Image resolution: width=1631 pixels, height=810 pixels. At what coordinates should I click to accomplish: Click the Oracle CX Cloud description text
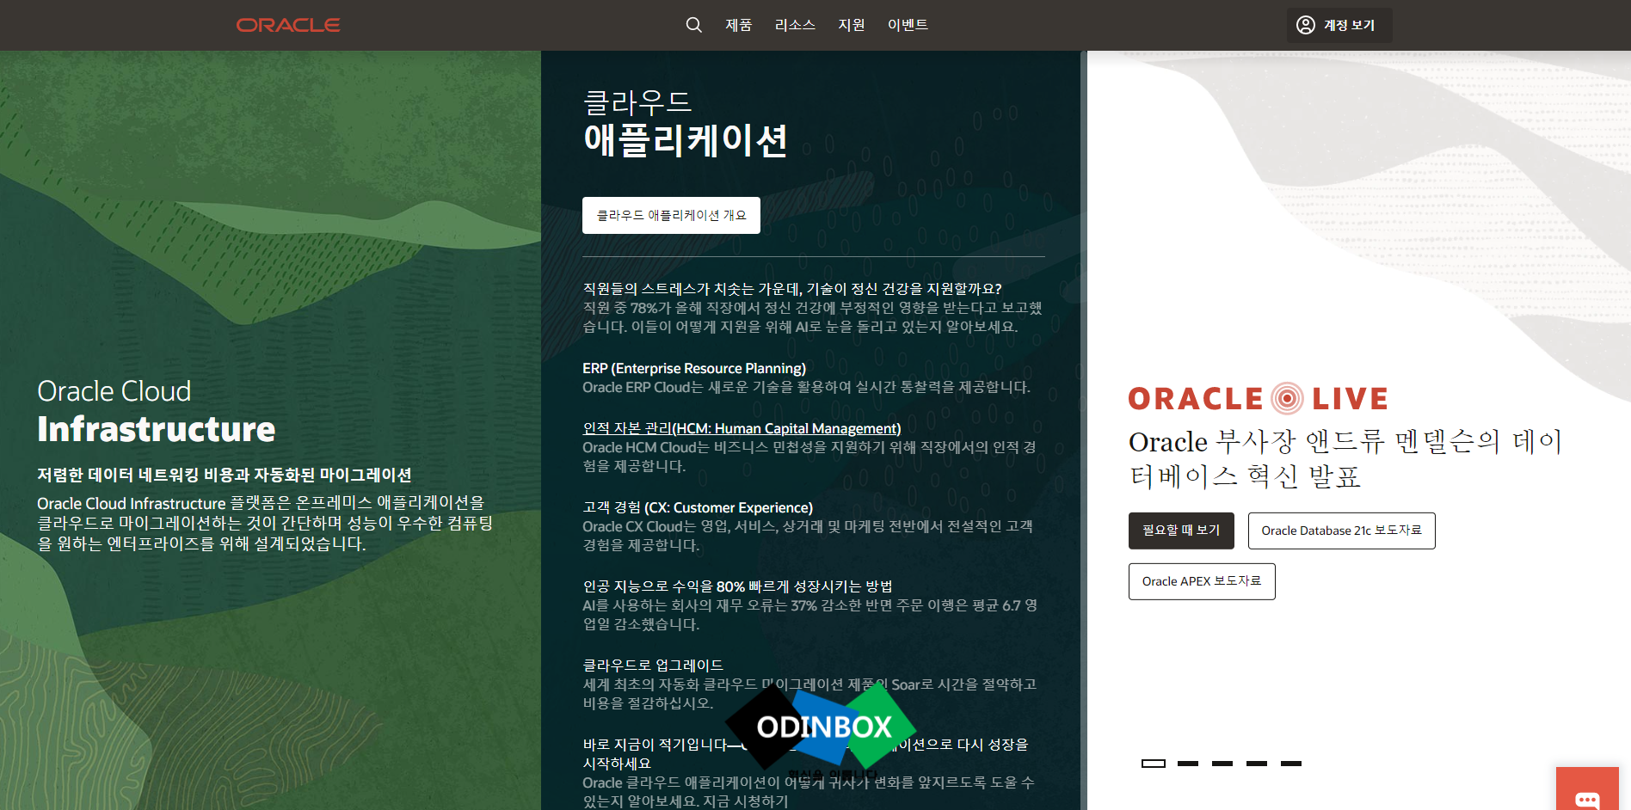click(x=808, y=536)
